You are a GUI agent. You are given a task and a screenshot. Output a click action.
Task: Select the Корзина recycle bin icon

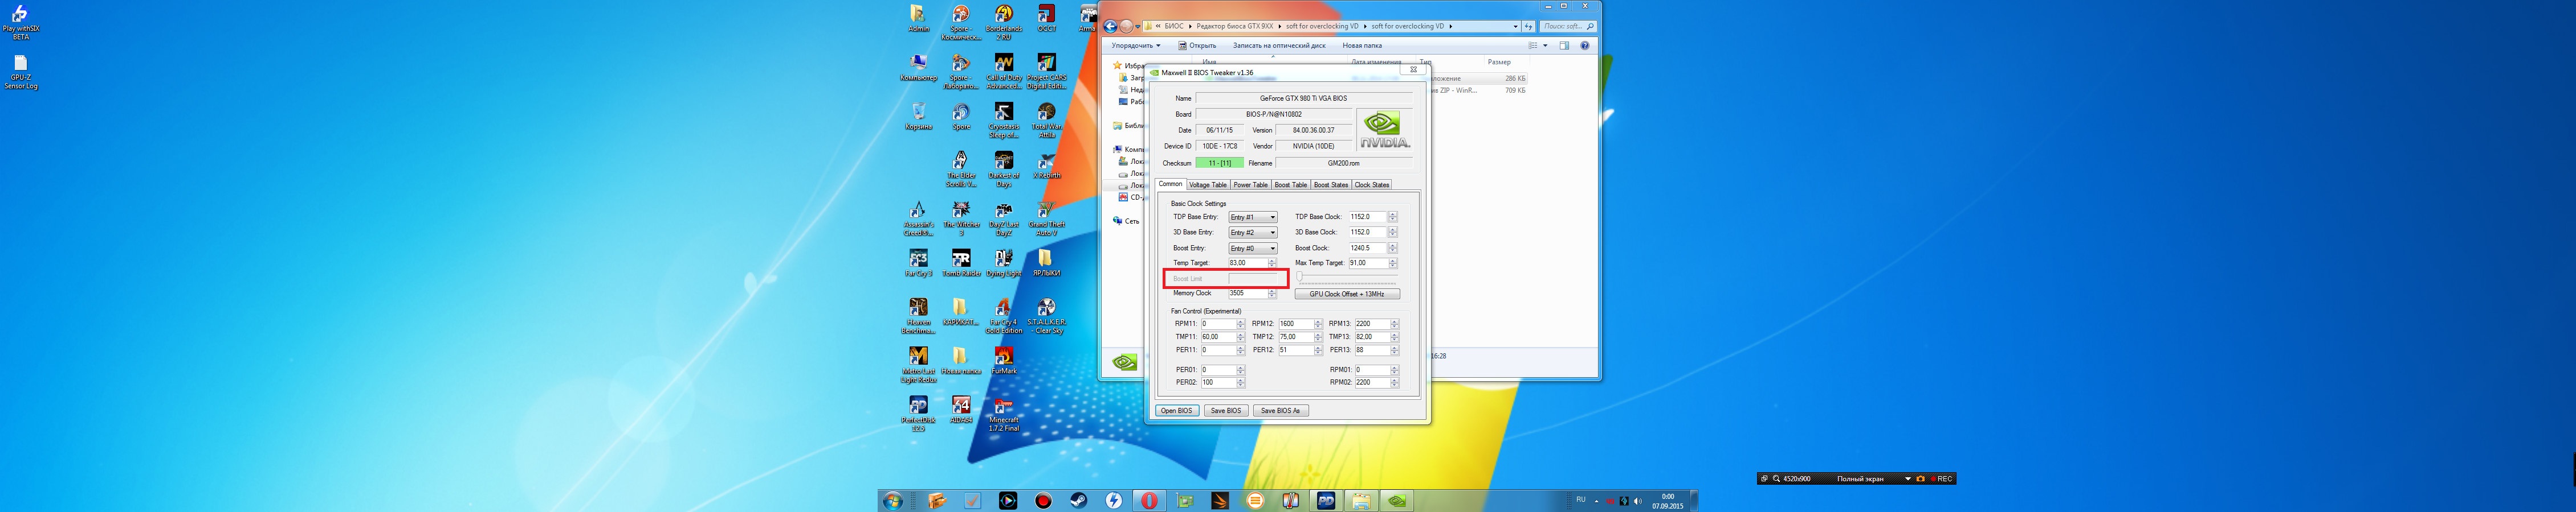(x=918, y=116)
